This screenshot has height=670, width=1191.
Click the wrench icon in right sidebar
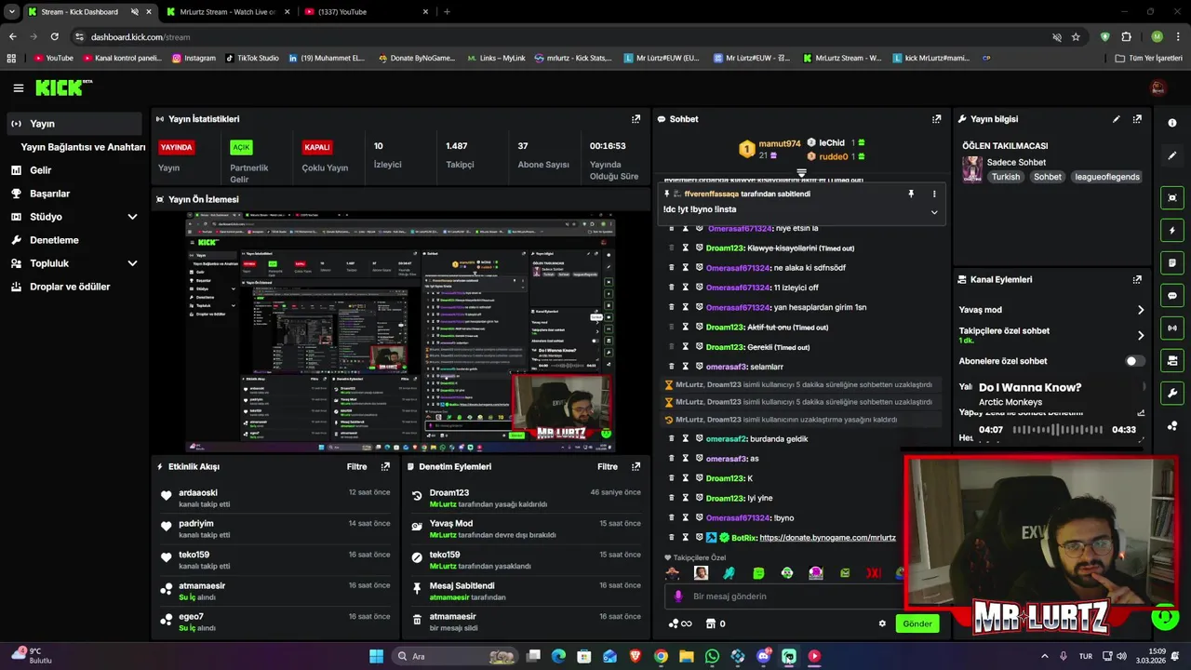[x=1172, y=393]
